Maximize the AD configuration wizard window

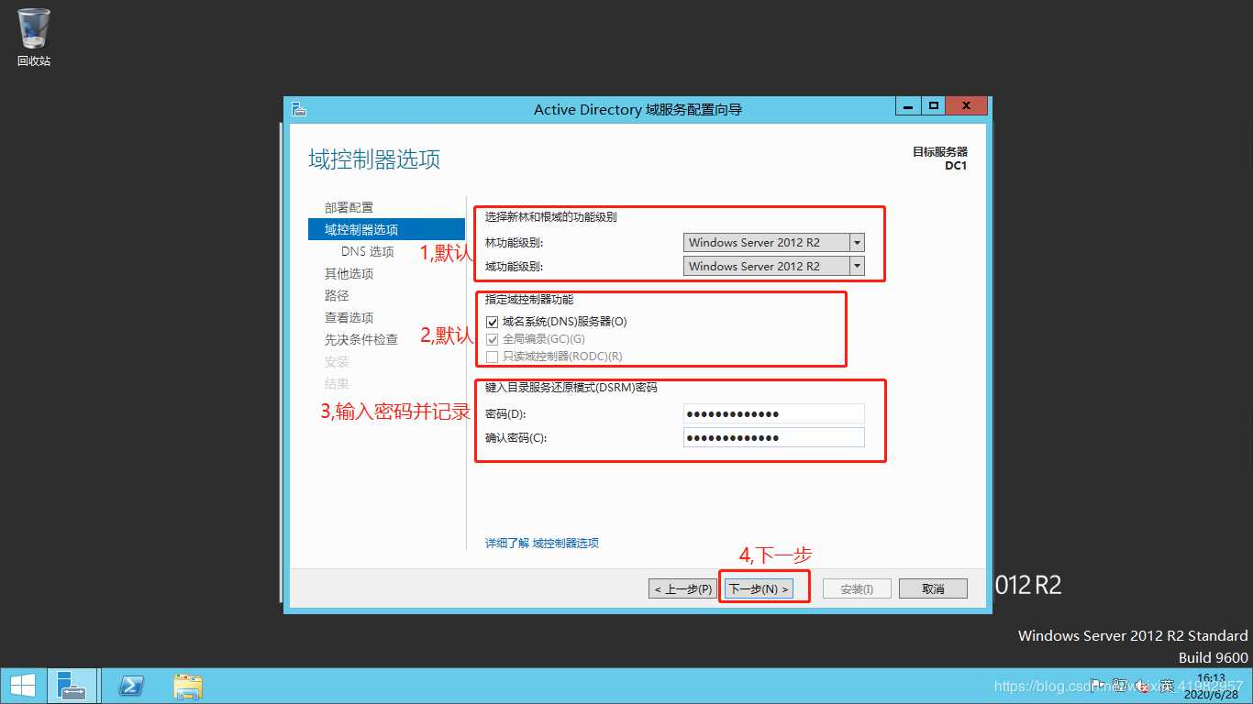933,106
